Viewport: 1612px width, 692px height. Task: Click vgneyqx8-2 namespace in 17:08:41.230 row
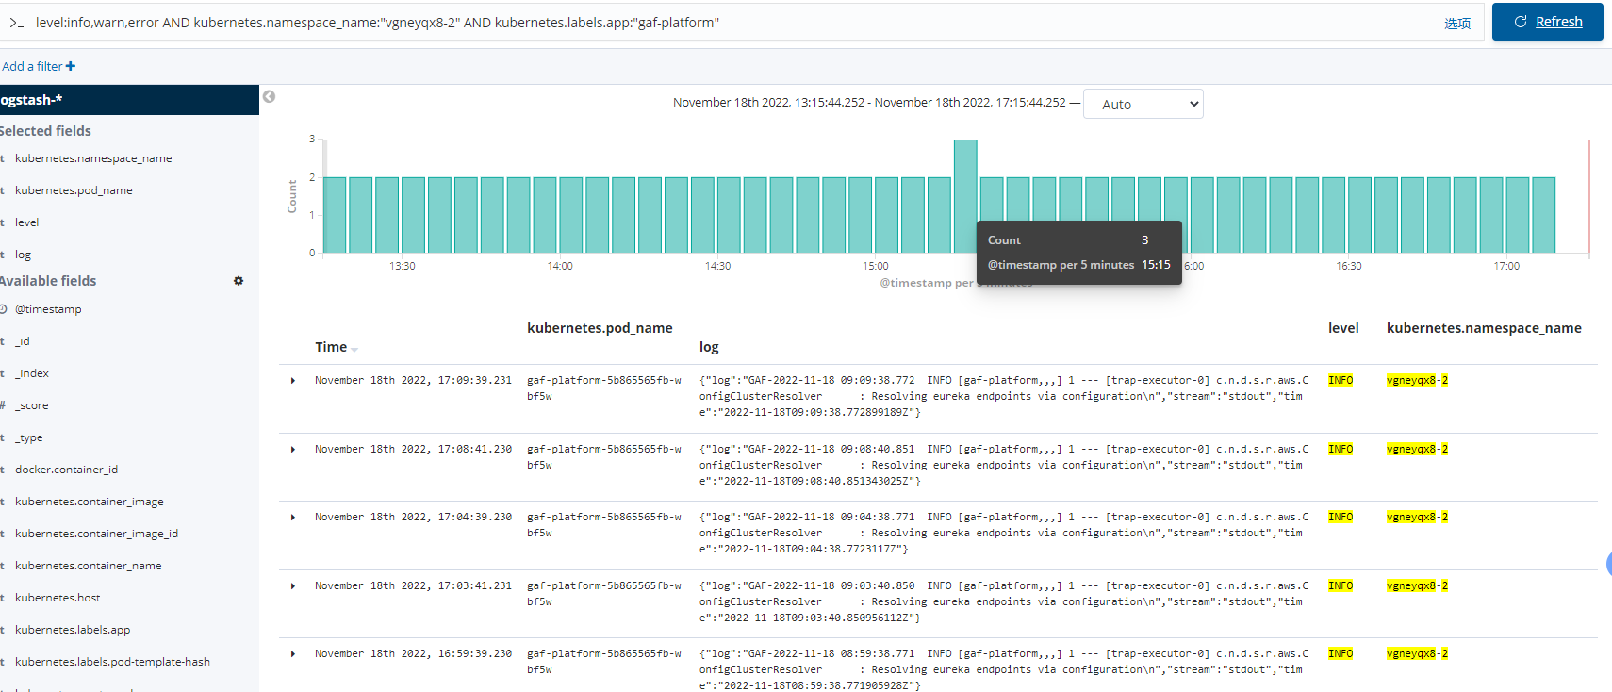1417,449
